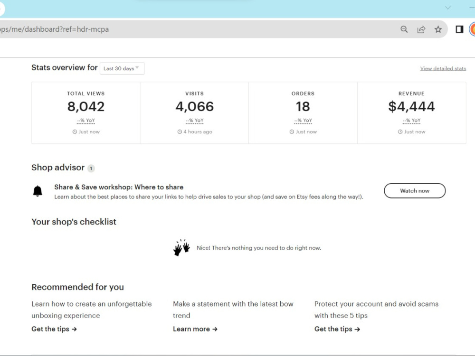Screen dimensions: 475x356
Task: Click the browser profile avatar icon
Action: (x=472, y=29)
